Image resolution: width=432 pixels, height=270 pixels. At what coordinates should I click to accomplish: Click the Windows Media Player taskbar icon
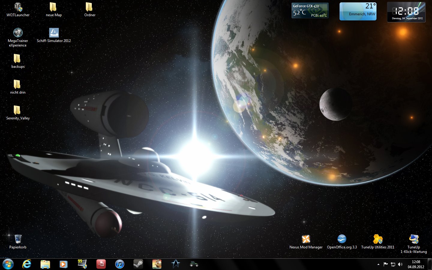tap(63, 264)
